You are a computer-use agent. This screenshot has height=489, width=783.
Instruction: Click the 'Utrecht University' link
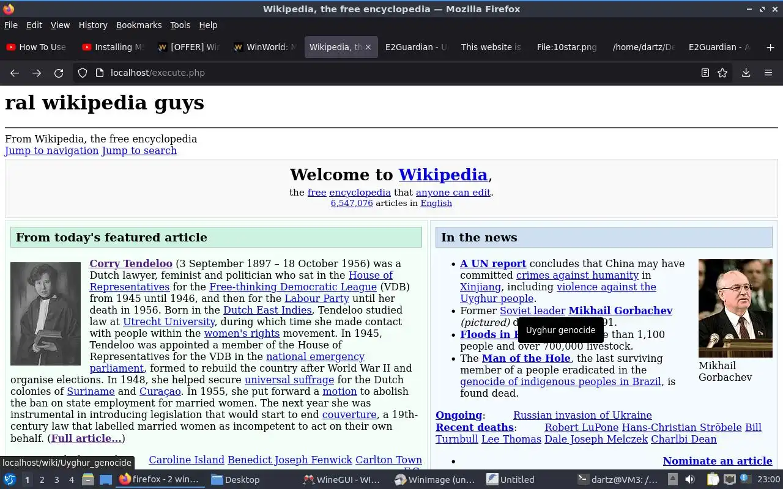coord(169,322)
